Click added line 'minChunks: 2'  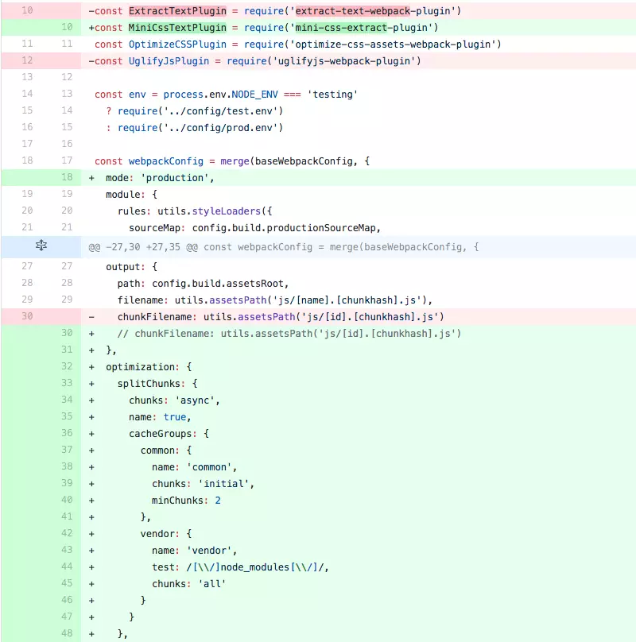[154, 501]
